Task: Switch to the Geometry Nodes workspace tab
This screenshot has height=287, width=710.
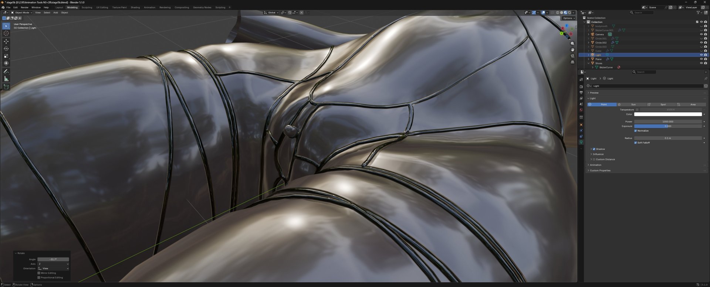Action: (202, 7)
